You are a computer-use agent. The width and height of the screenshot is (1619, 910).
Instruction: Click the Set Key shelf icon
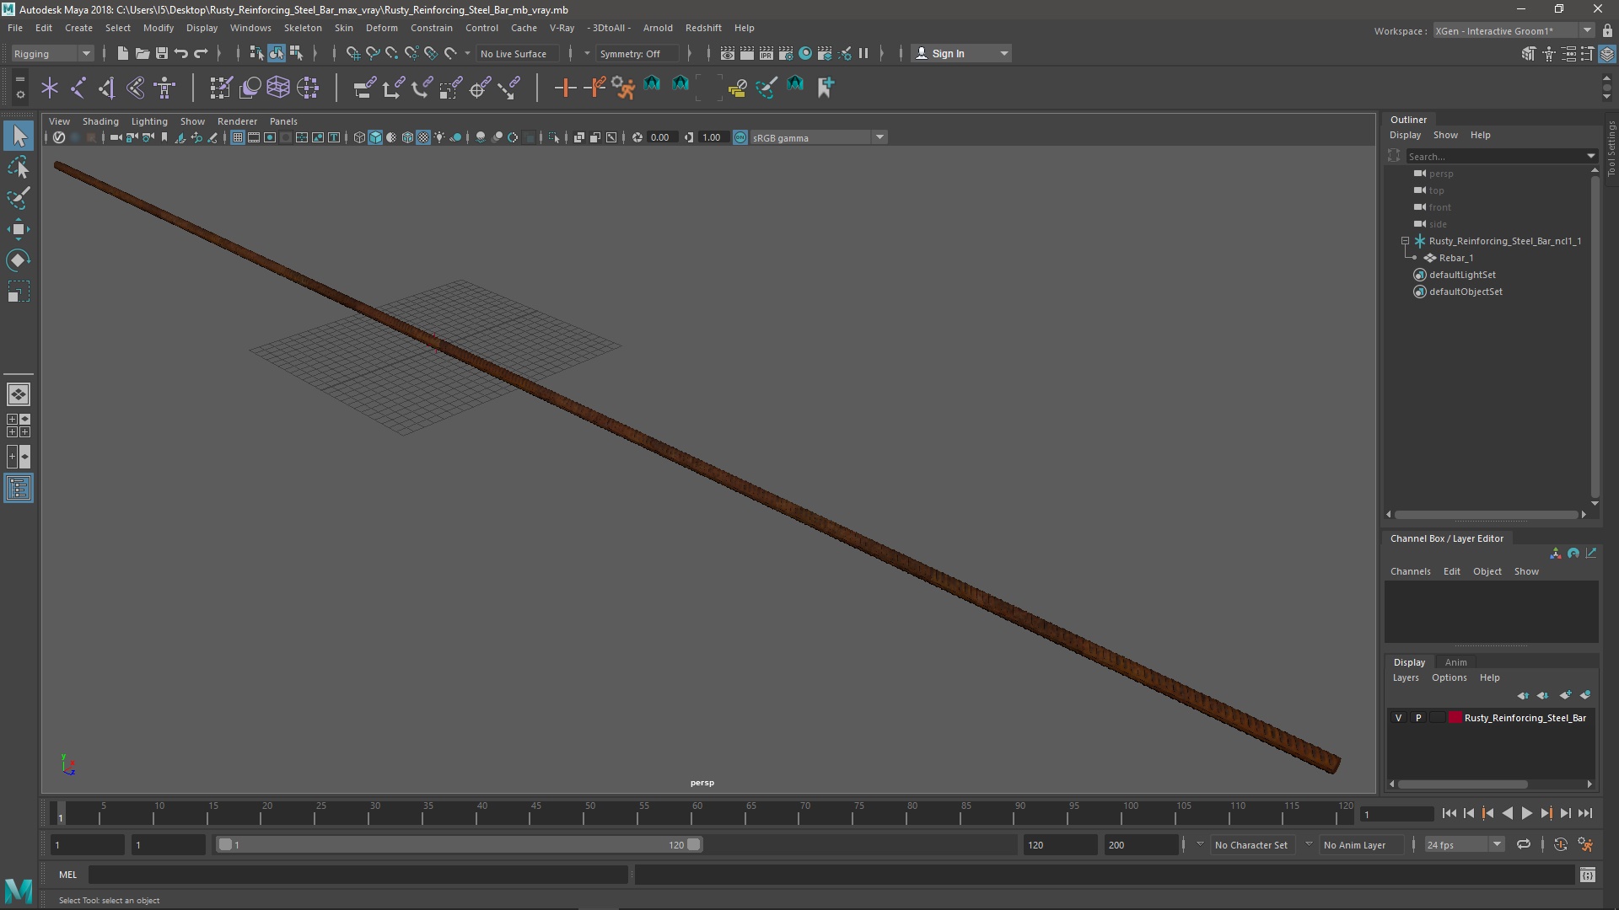(565, 87)
